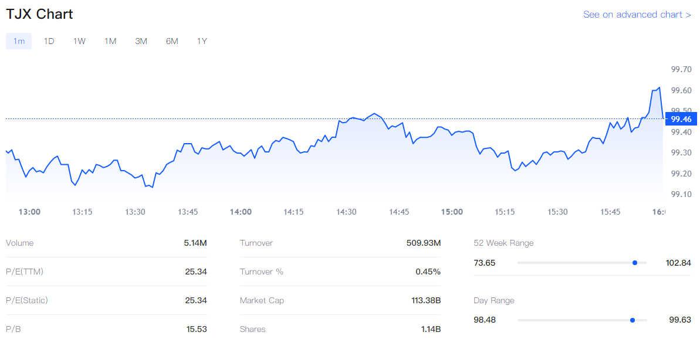Image resolution: width=700 pixels, height=356 pixels.
Task: Click the TJX Chart title
Action: coord(40,14)
